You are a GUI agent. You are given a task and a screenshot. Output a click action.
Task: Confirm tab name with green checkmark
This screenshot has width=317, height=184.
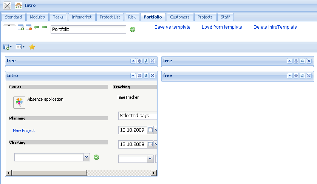click(133, 29)
